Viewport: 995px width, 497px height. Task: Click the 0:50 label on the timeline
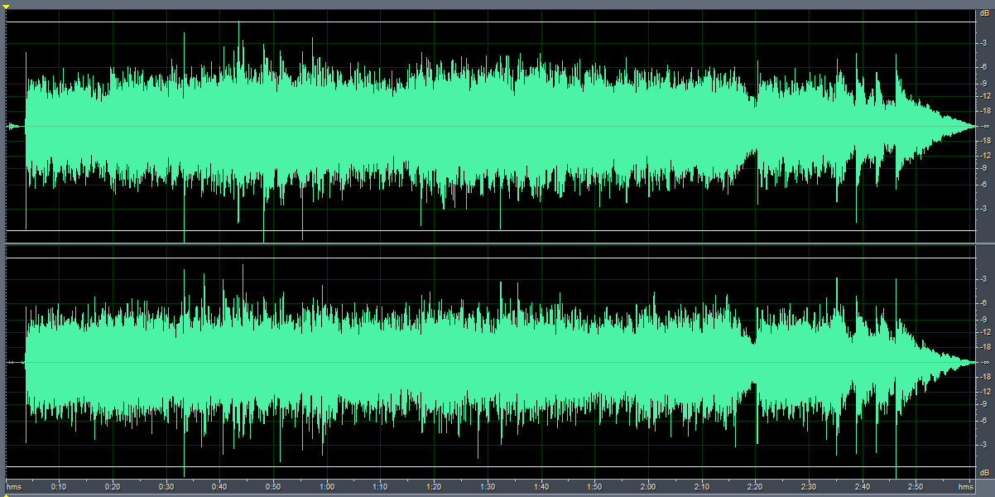point(273,486)
